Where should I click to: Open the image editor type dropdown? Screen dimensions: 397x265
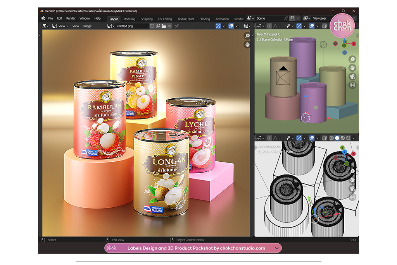click(45, 26)
